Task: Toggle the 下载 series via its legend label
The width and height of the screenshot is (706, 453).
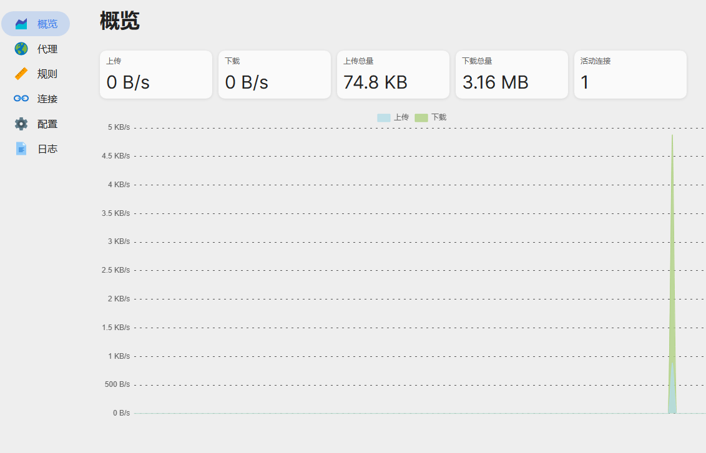Action: tap(439, 117)
